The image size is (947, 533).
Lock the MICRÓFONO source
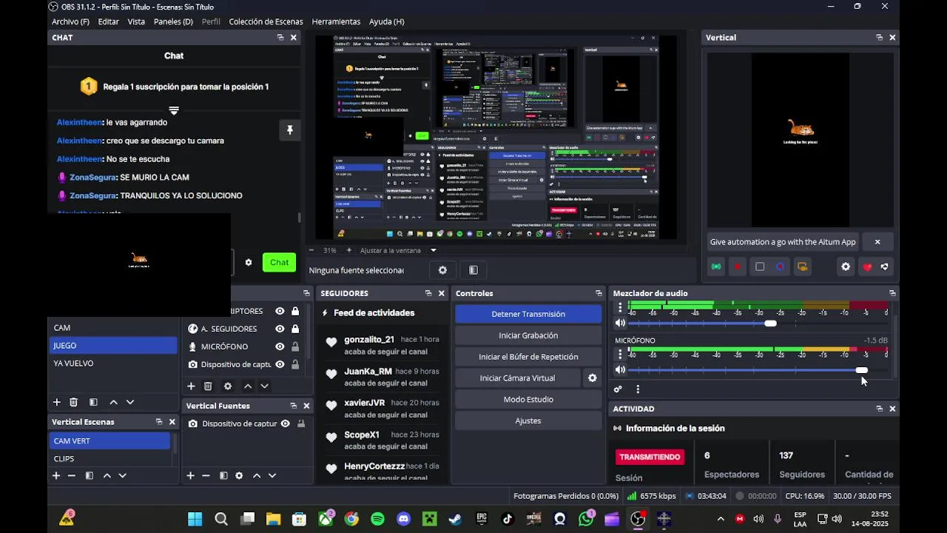(x=295, y=346)
